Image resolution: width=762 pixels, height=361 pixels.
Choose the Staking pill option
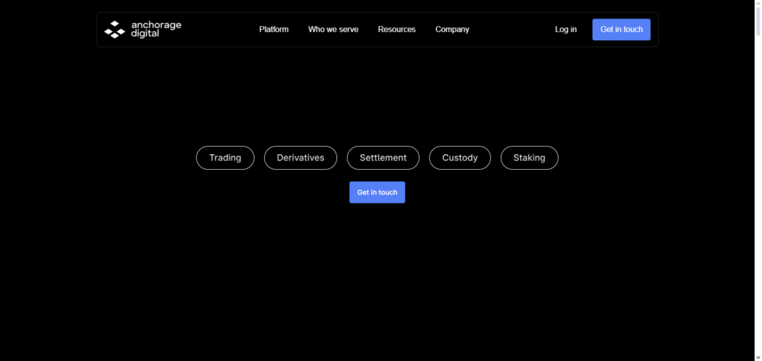[x=529, y=158]
